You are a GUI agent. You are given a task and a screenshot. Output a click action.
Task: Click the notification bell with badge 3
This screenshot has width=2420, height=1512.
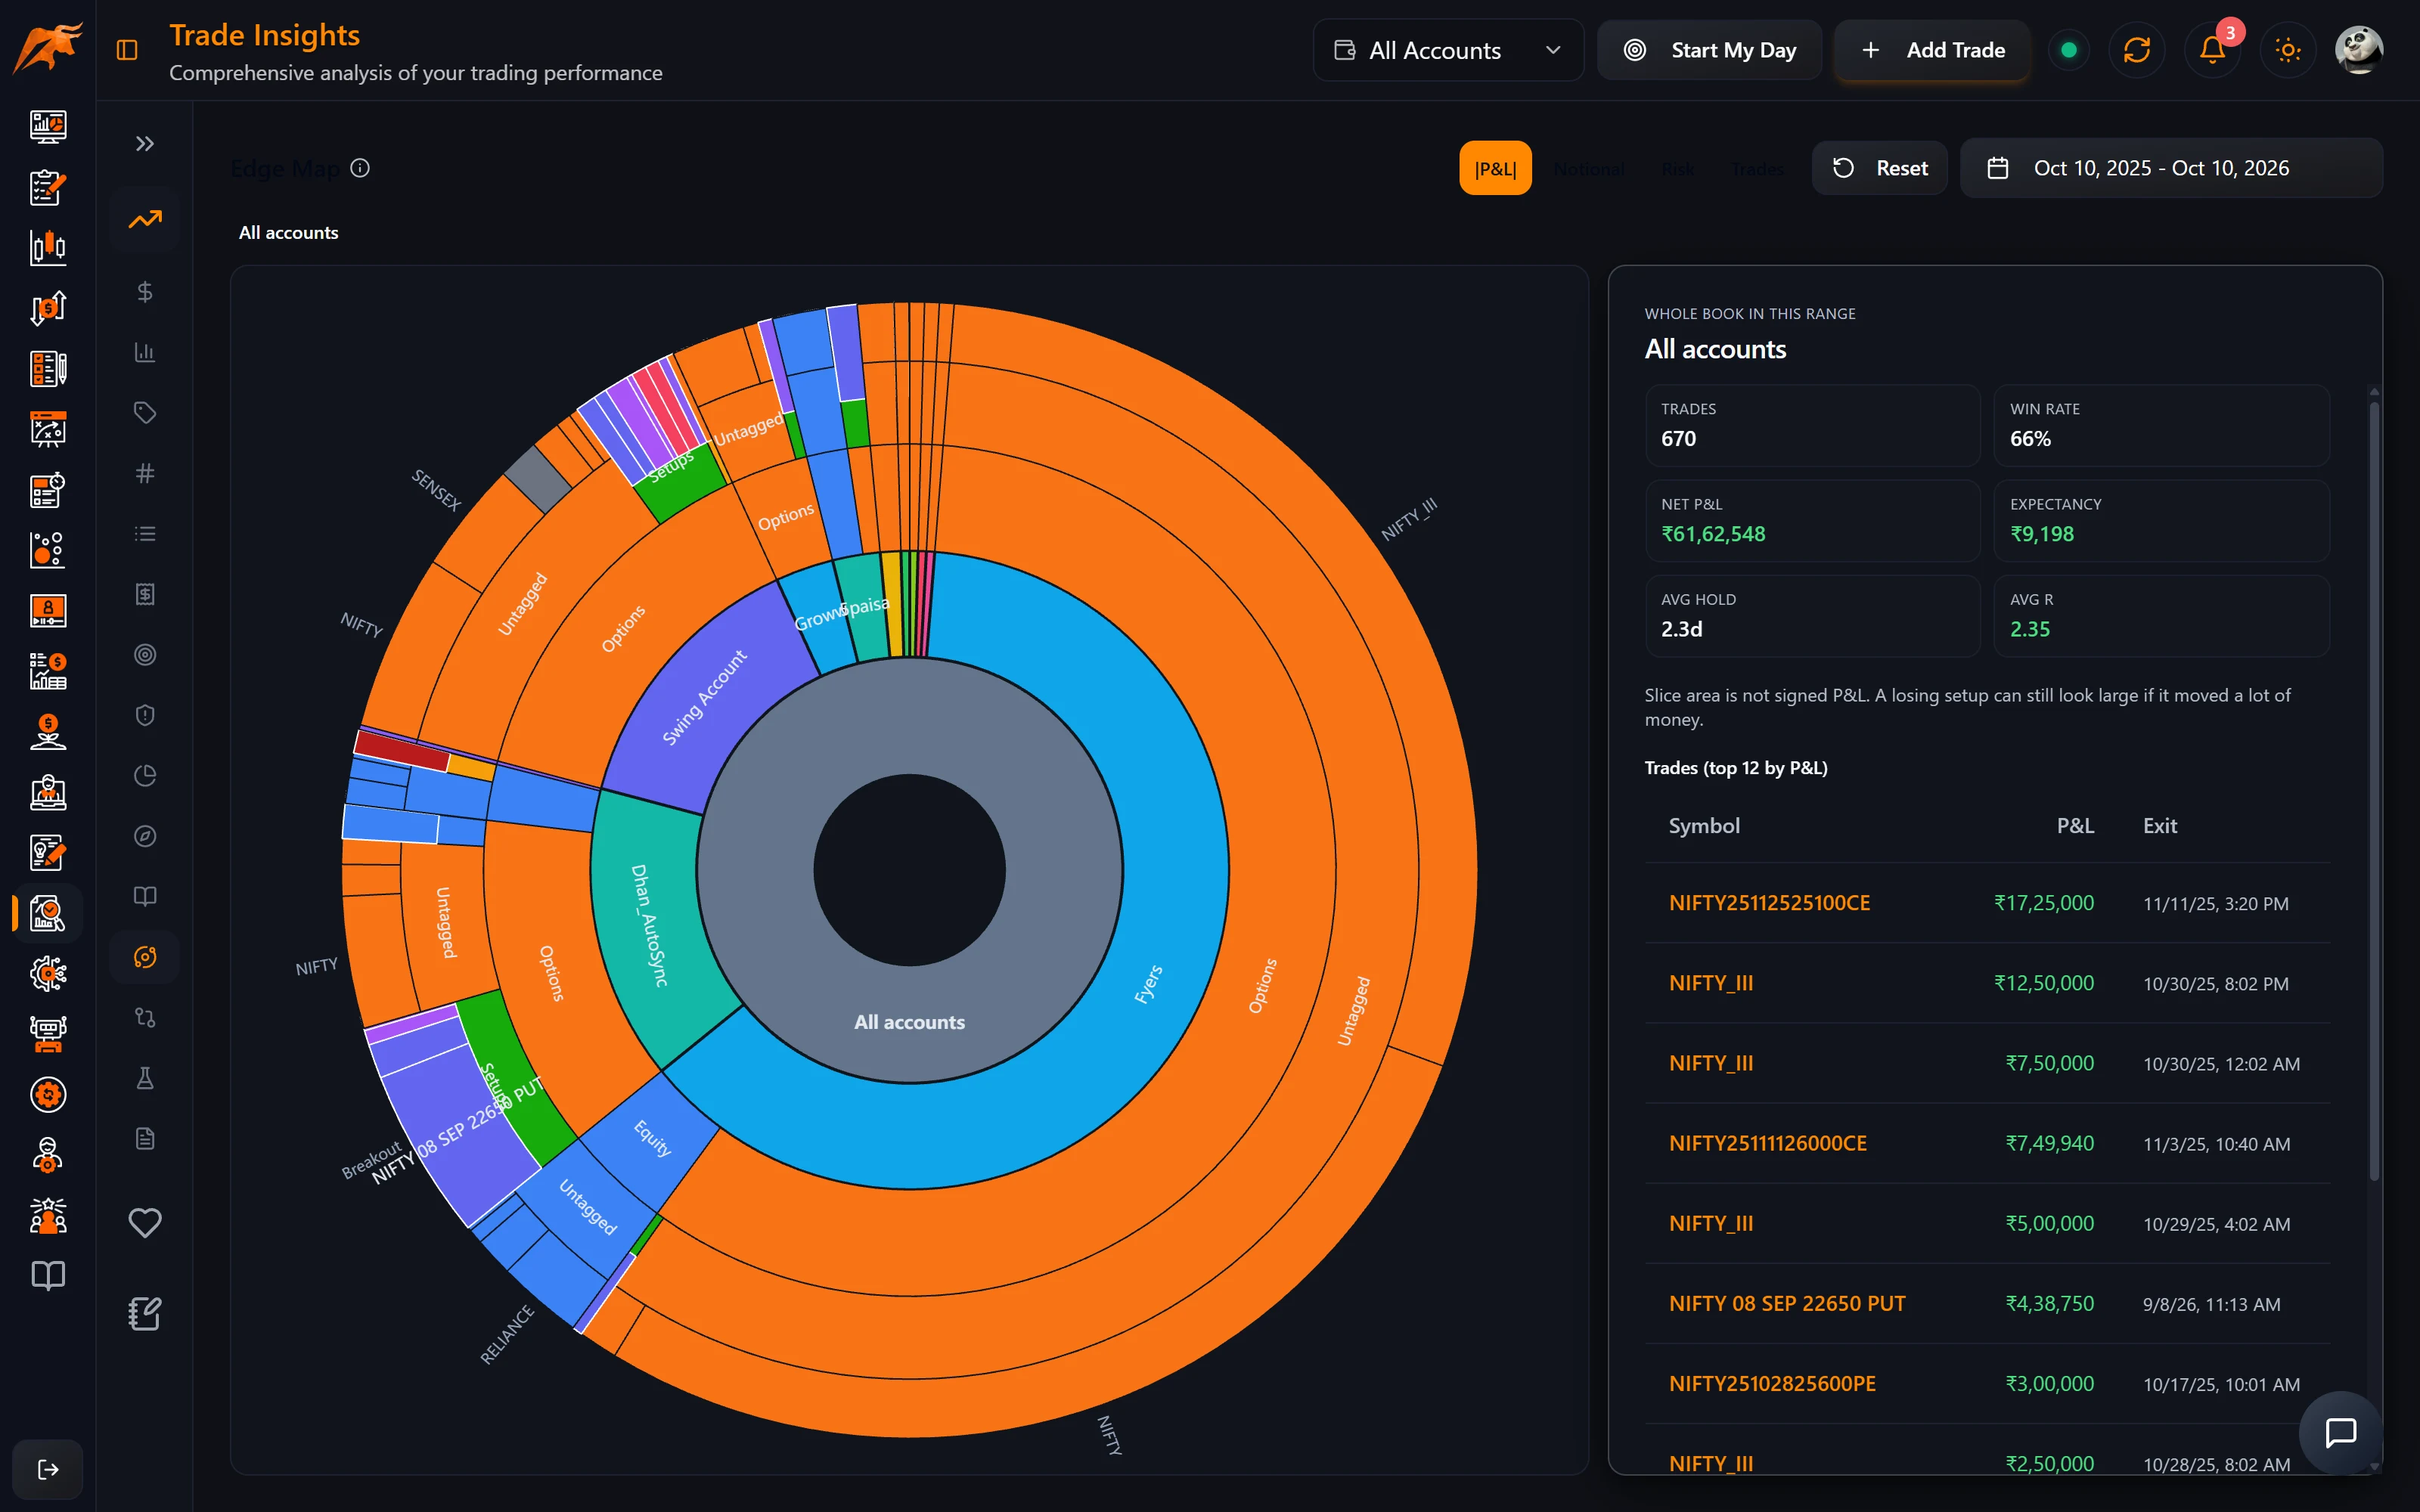[2212, 49]
